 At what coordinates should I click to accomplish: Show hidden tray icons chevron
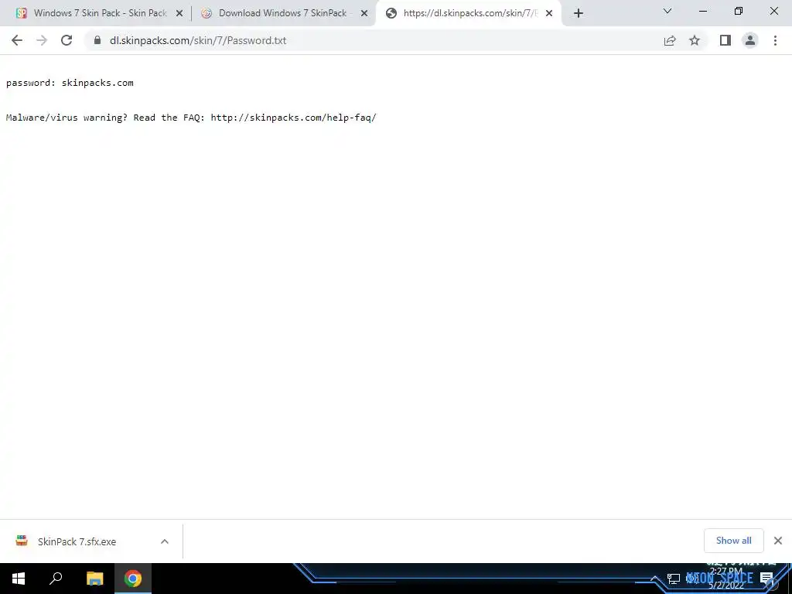point(654,579)
